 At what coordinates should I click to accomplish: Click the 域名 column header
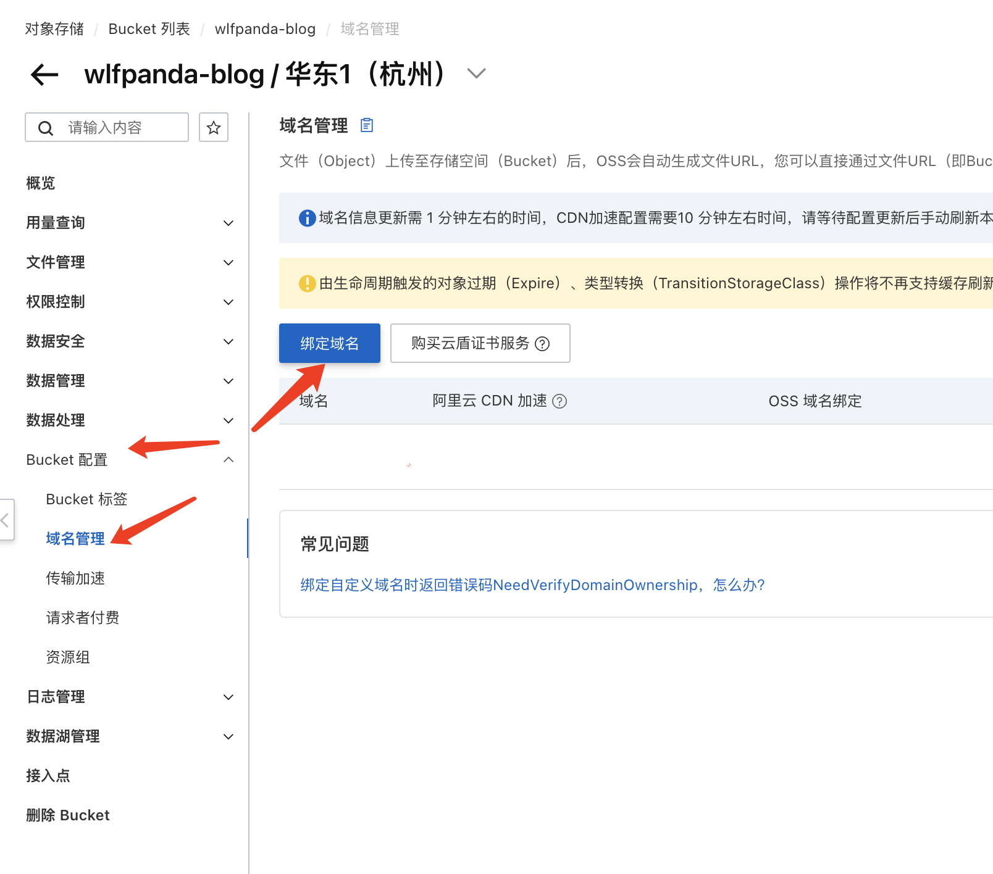tap(314, 401)
